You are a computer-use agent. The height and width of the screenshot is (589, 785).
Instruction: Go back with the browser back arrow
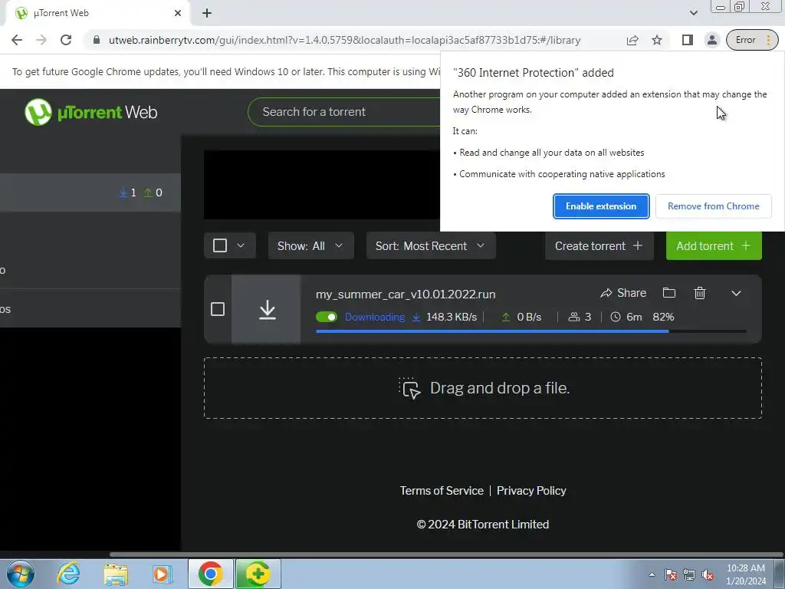point(17,40)
